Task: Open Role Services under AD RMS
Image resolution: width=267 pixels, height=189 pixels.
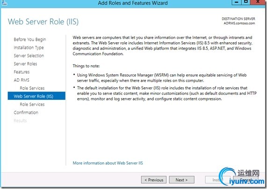Action: coord(32,88)
